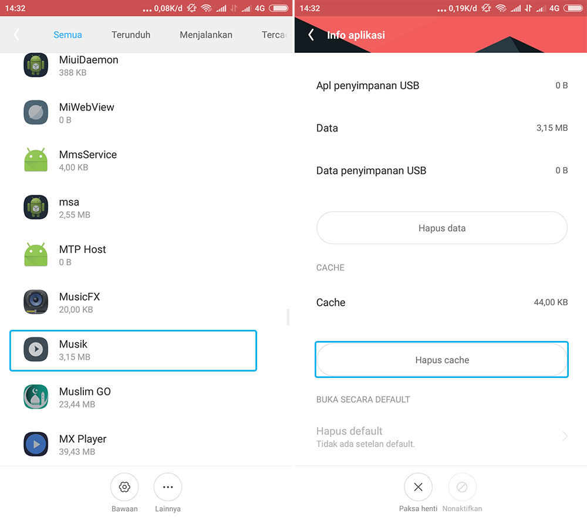Select the MiWebView label
Screen dimensions: 587x520
click(x=86, y=107)
